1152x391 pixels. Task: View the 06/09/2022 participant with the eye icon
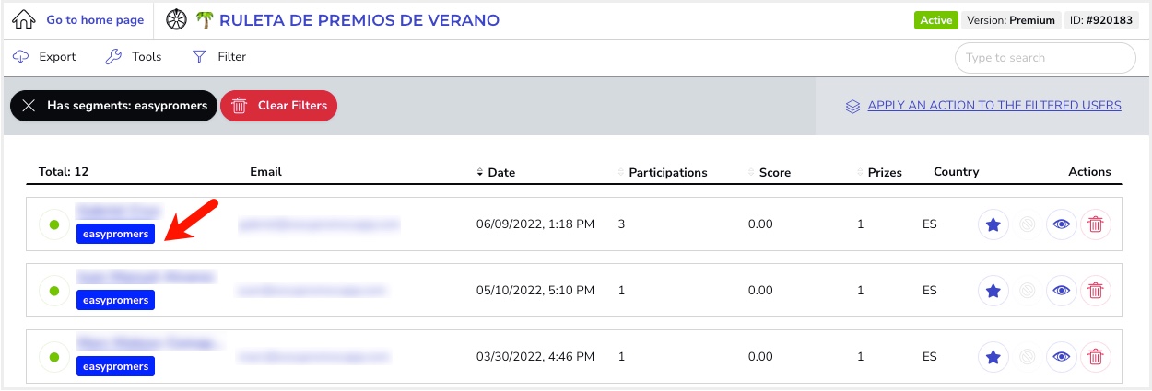(1062, 224)
